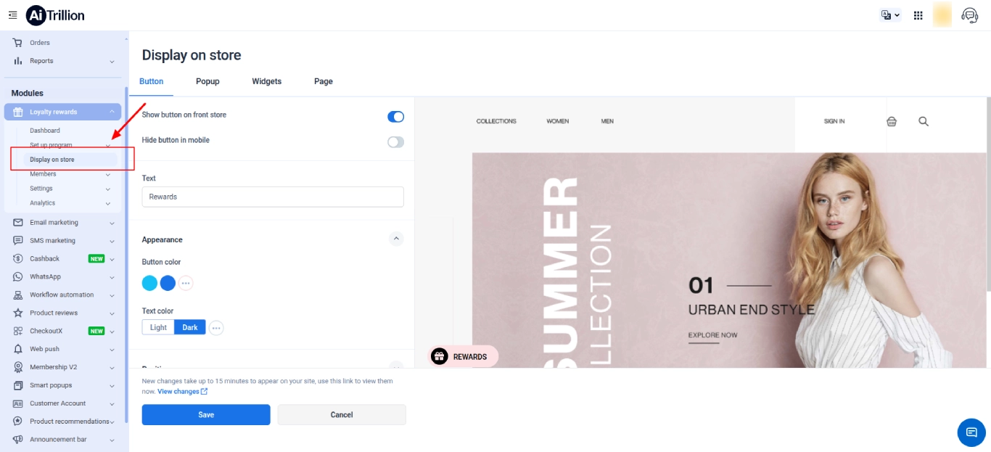Open Display on store menu item
The height and width of the screenshot is (452, 991).
tap(70, 160)
